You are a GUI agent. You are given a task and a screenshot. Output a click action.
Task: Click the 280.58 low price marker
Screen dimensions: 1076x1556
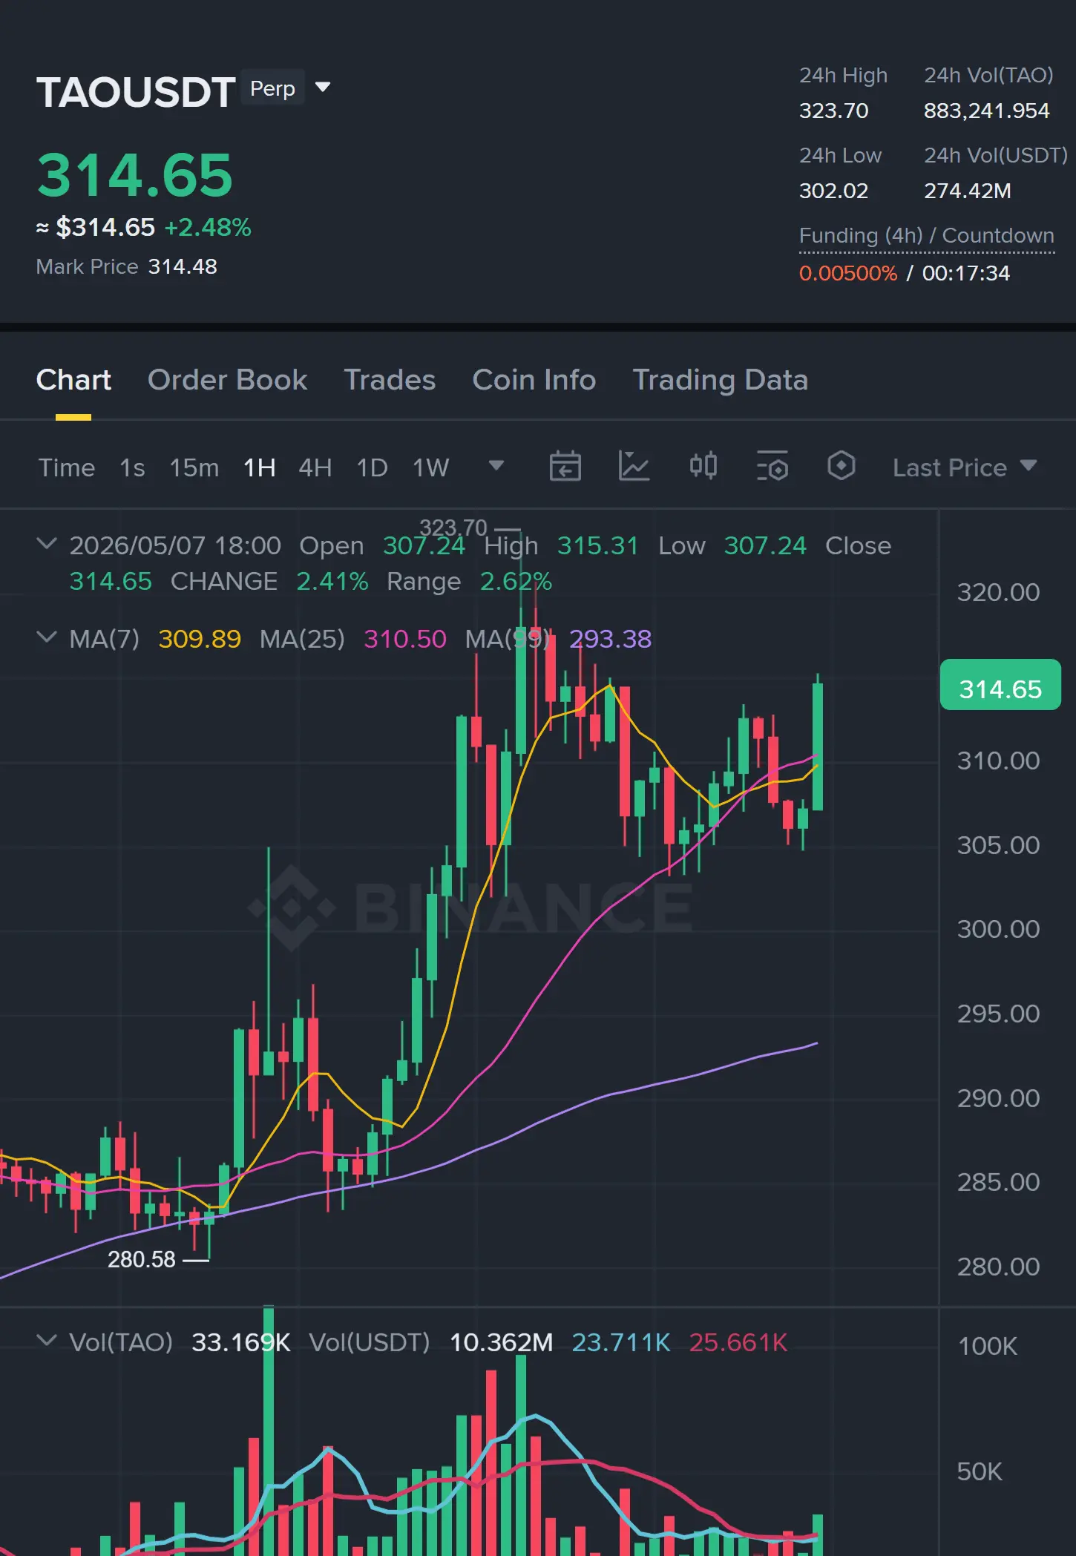pyautogui.click(x=142, y=1259)
